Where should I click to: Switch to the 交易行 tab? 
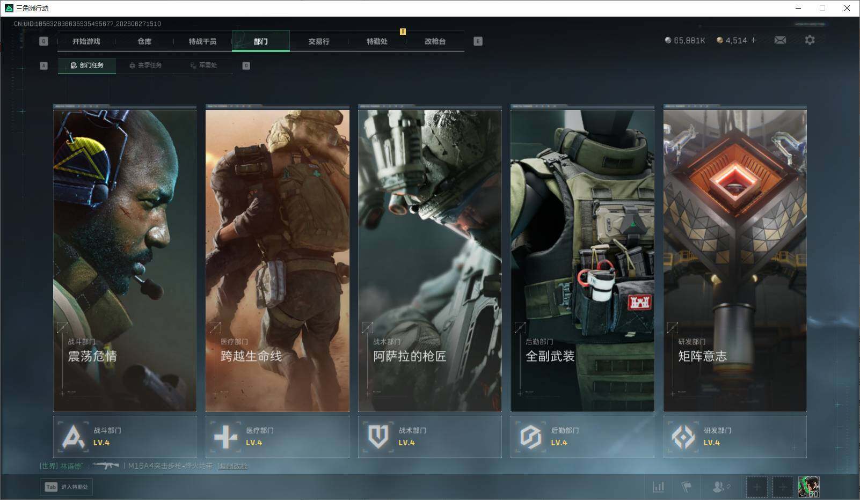pyautogui.click(x=319, y=41)
